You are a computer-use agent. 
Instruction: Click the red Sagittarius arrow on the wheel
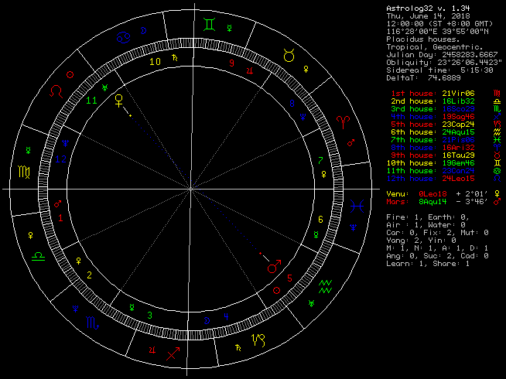[x=174, y=353]
